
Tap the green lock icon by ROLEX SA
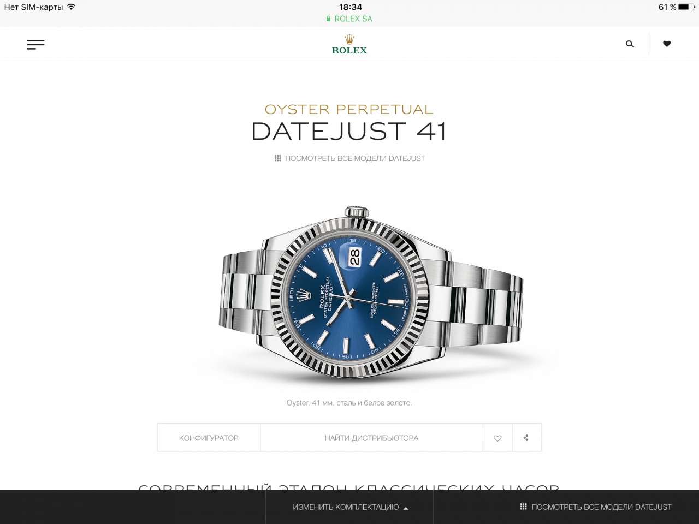pos(328,19)
